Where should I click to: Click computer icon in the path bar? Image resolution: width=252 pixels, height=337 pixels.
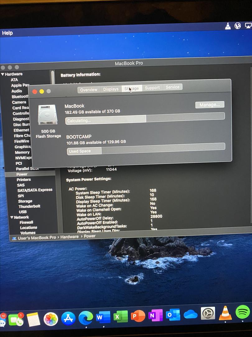coord(14,239)
